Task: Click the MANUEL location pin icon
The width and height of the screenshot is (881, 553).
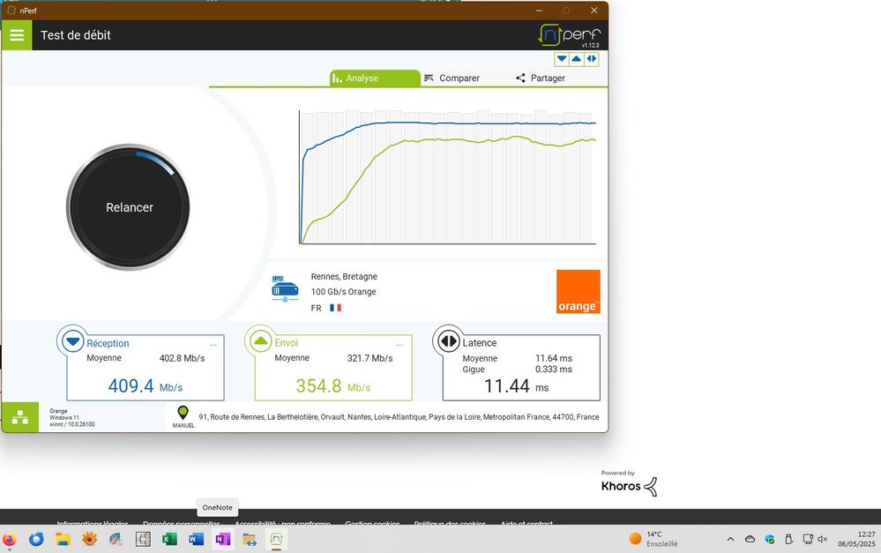Action: 183,413
